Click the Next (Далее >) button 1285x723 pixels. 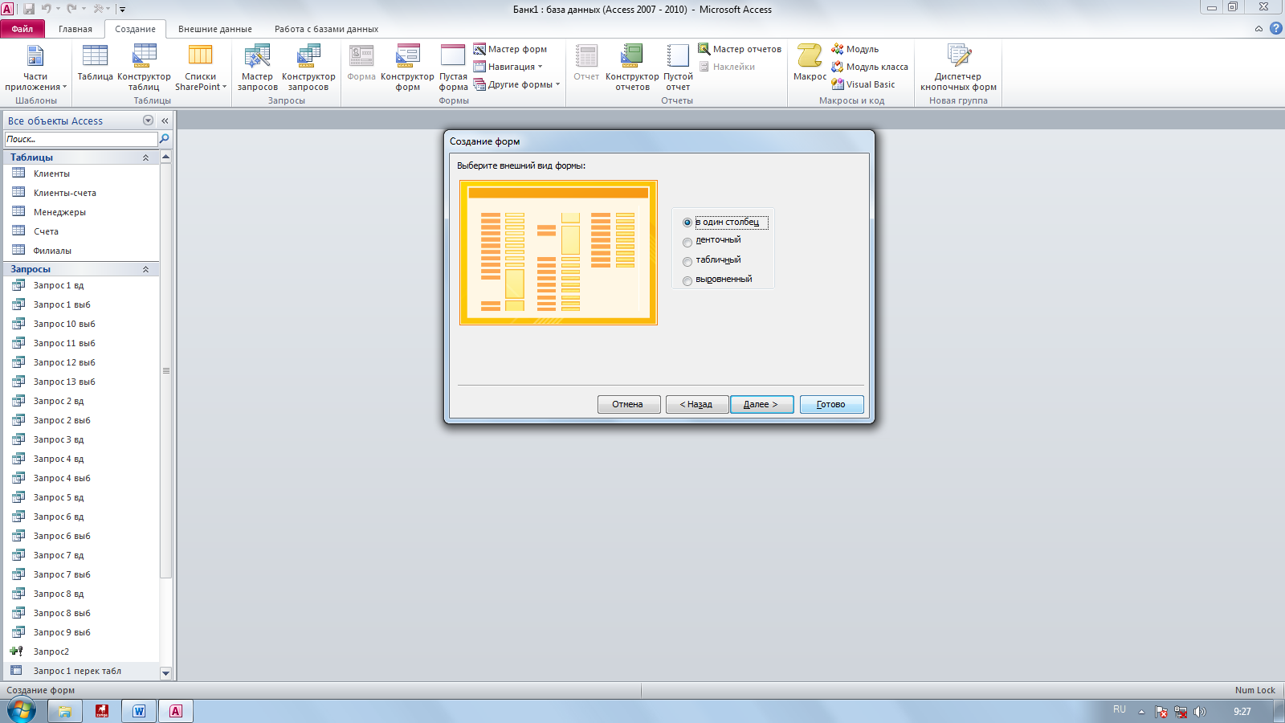[x=762, y=404]
